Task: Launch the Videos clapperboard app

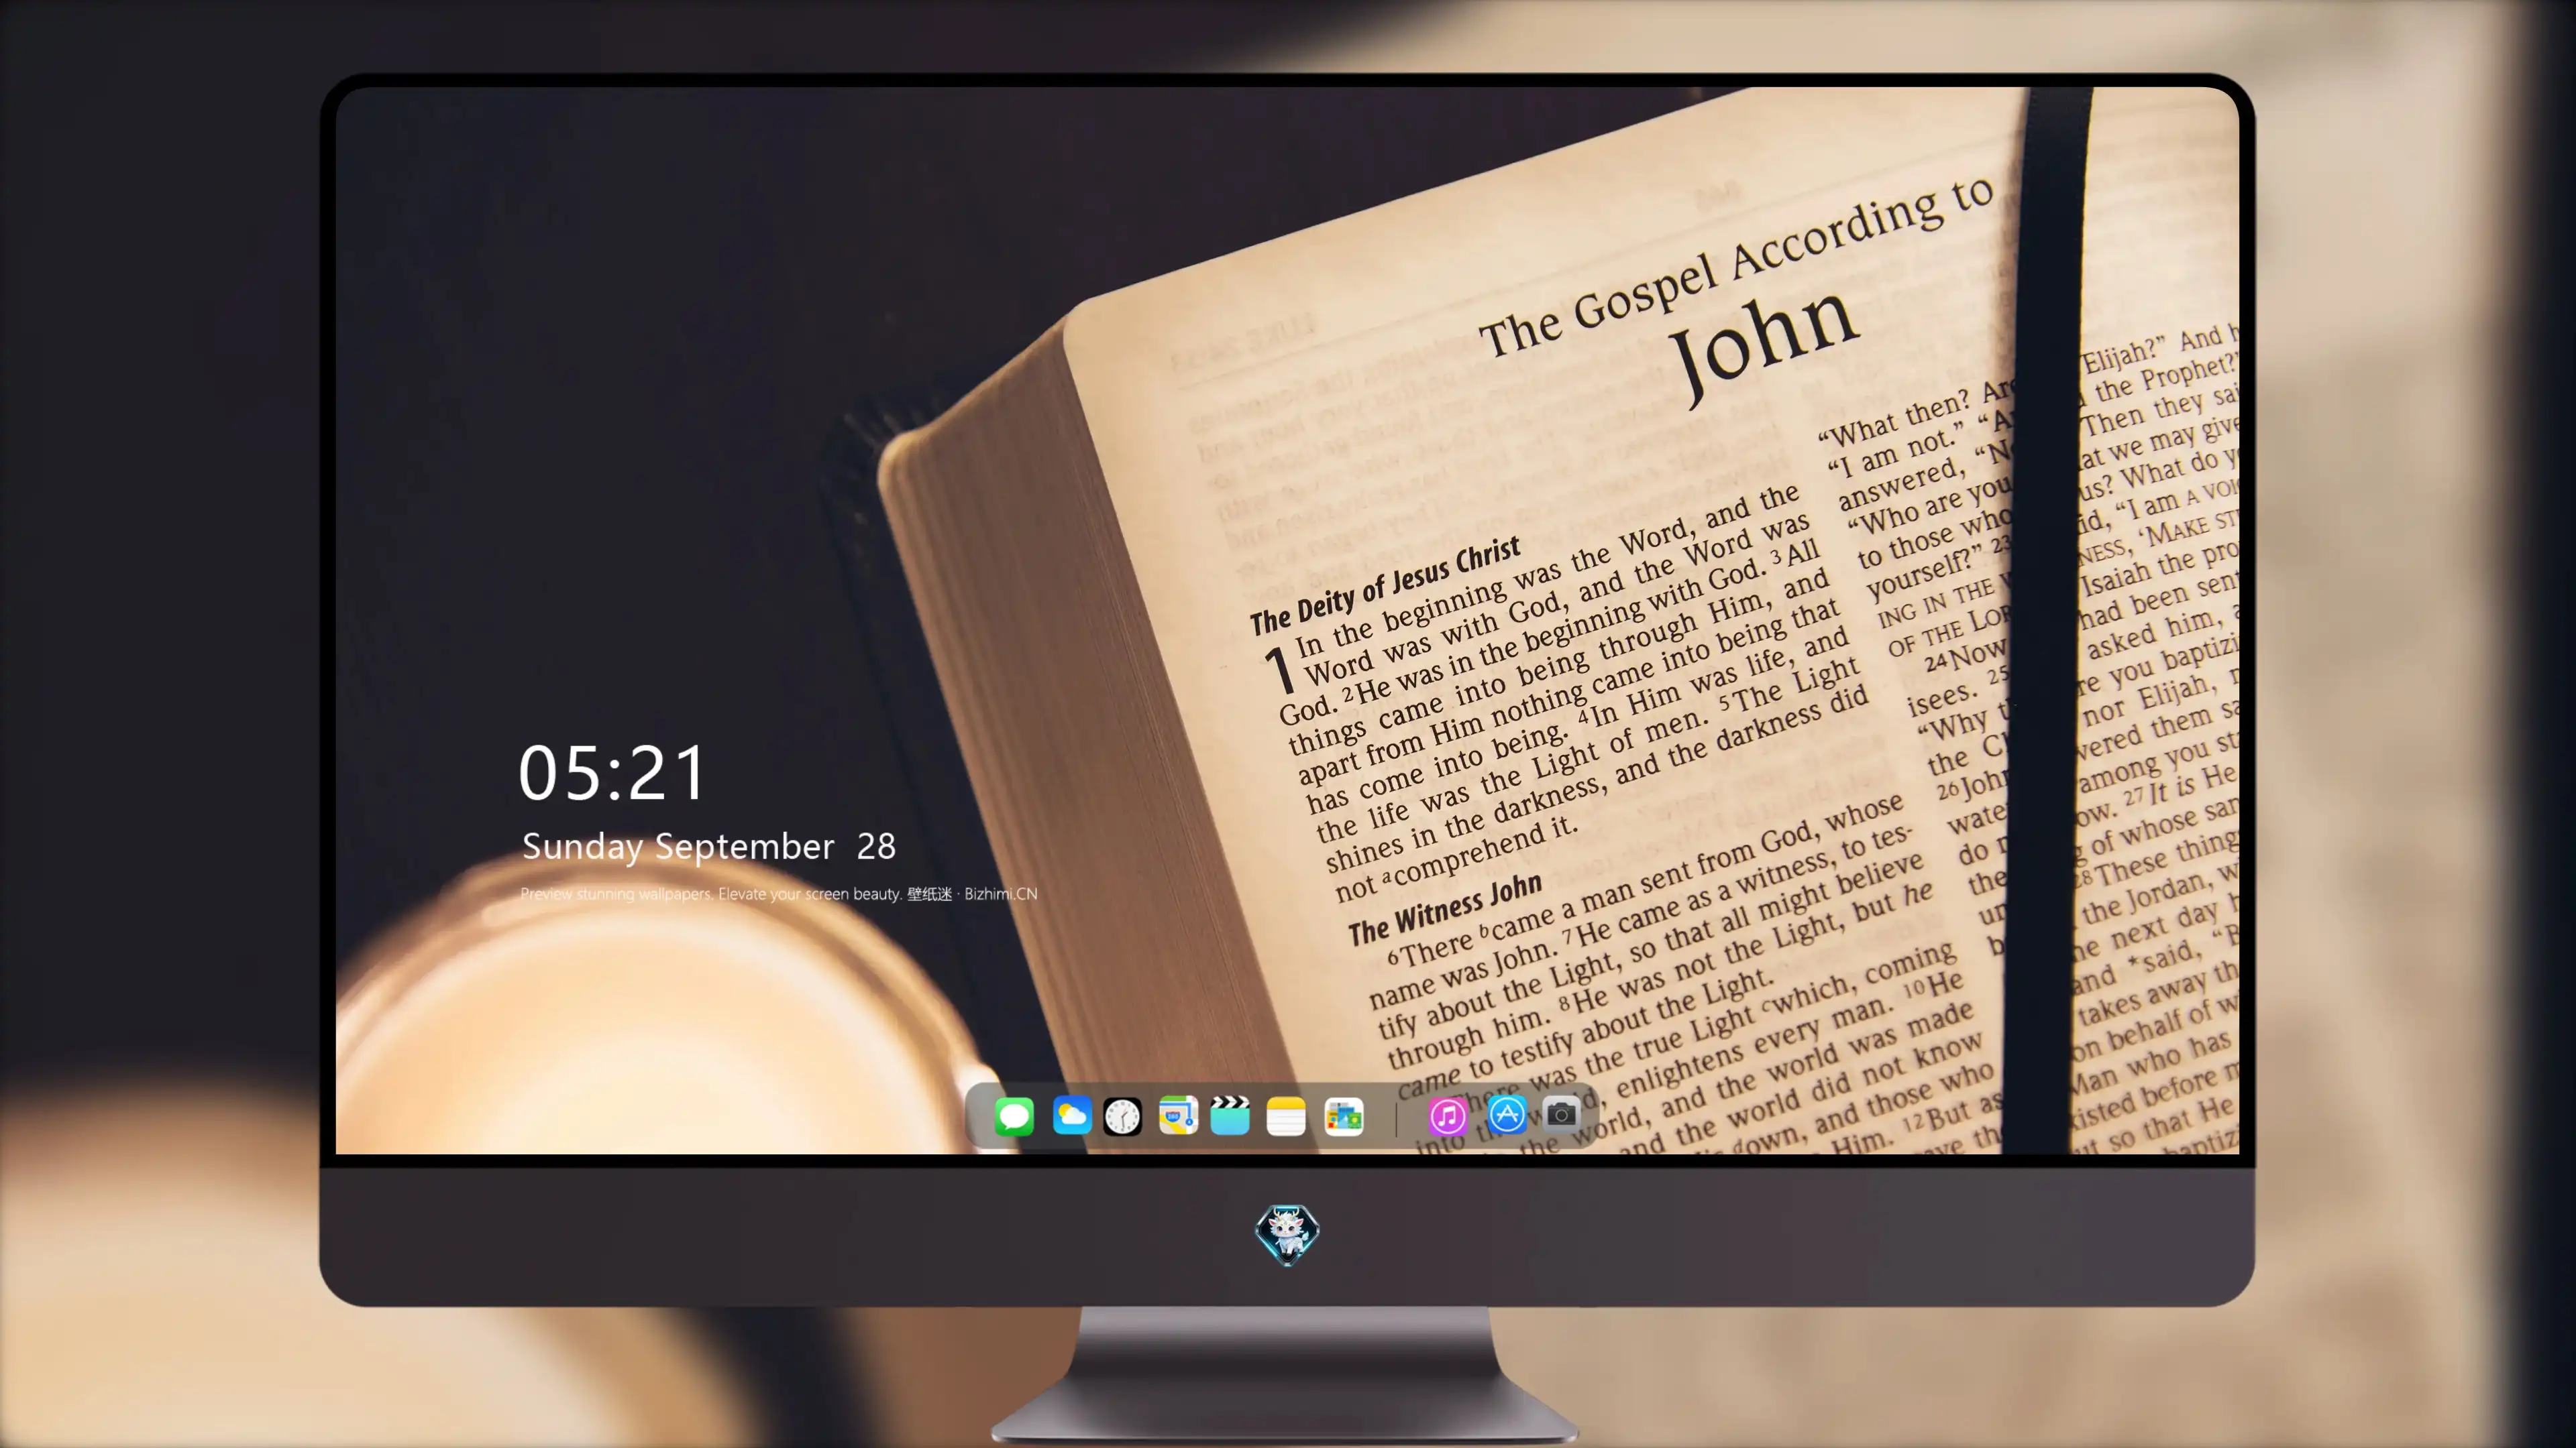Action: (1230, 1116)
